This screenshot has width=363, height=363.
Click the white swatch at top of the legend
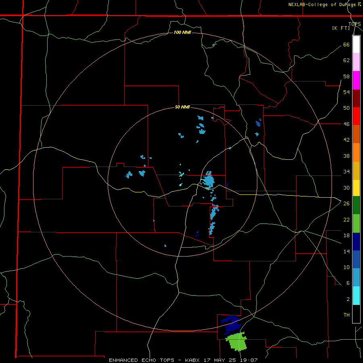point(356,44)
